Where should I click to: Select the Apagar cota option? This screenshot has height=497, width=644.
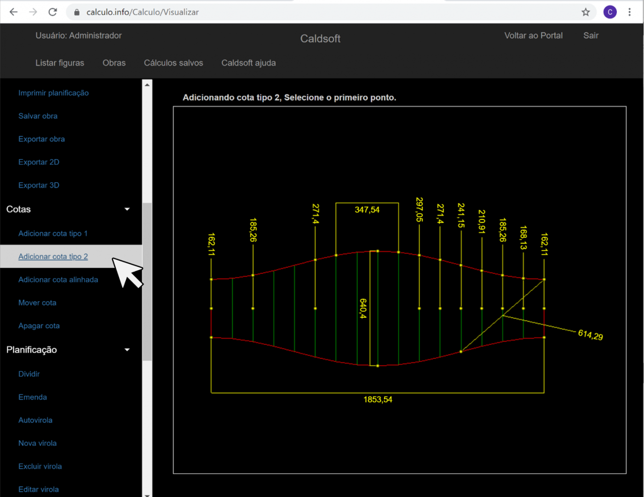(39, 326)
